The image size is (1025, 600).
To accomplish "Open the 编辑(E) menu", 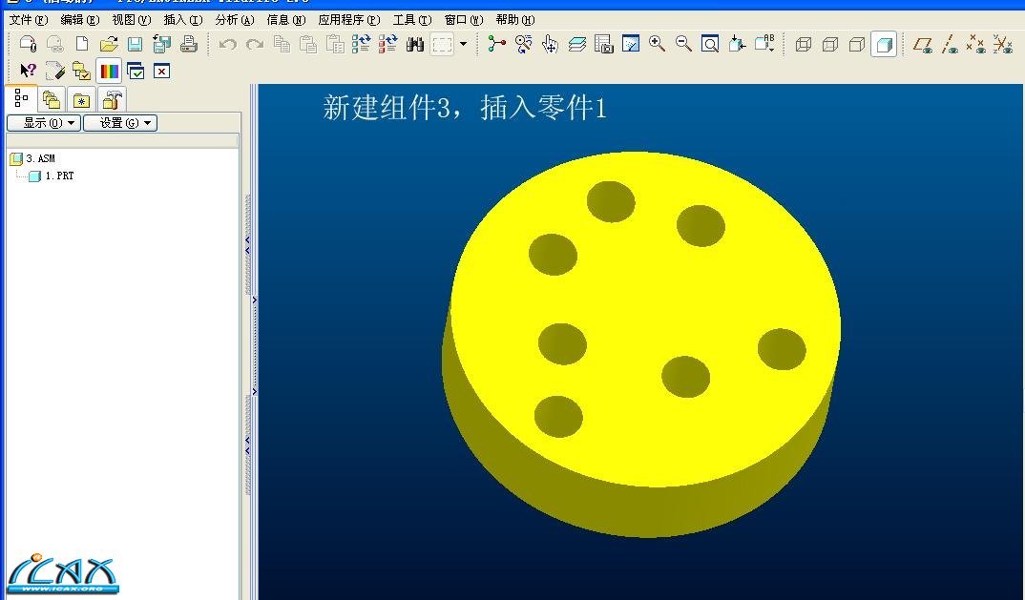I will coord(80,20).
